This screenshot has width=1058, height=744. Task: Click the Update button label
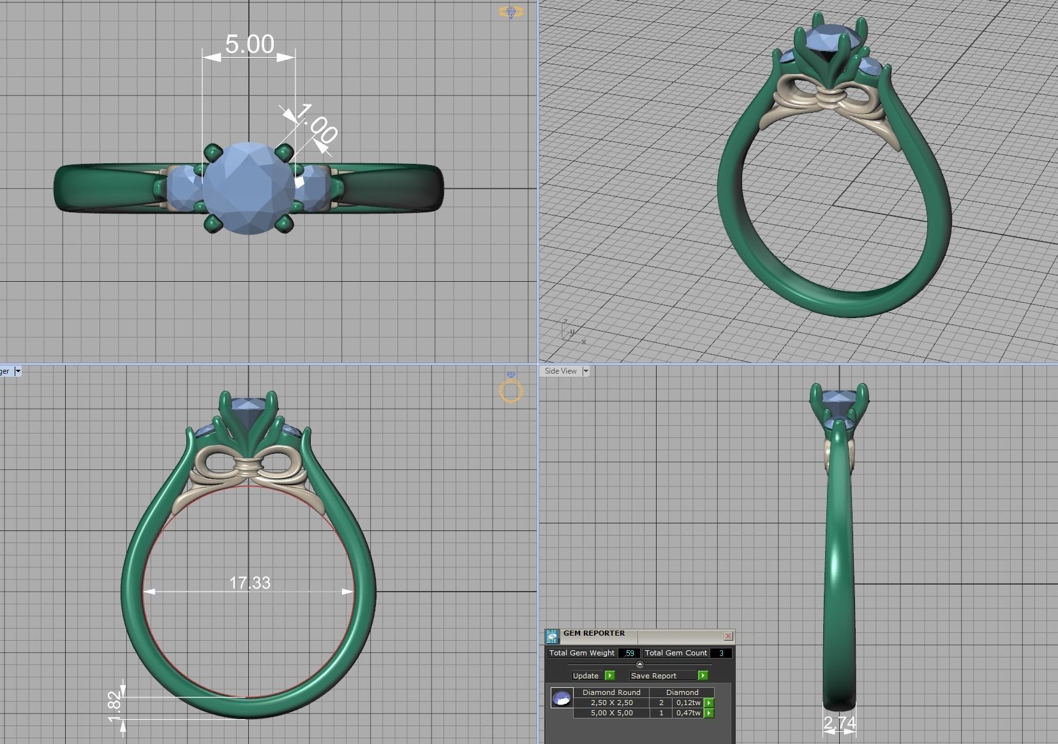(586, 676)
